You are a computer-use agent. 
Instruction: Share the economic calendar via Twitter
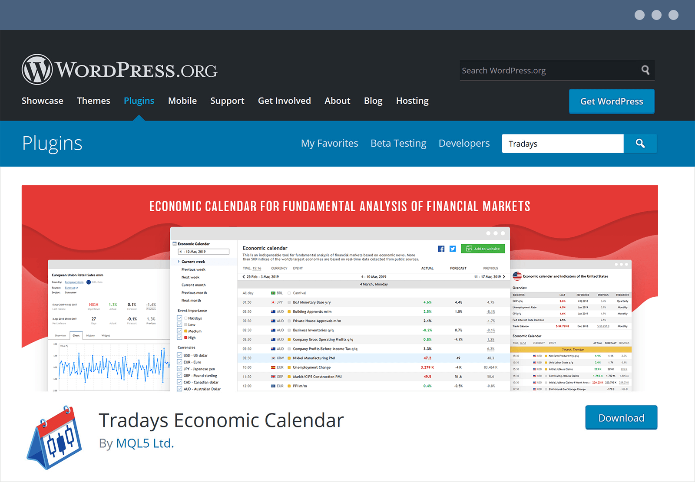coord(453,249)
